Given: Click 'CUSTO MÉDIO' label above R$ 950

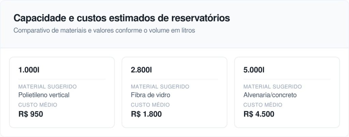Looking at the screenshot, I should click(x=38, y=105).
